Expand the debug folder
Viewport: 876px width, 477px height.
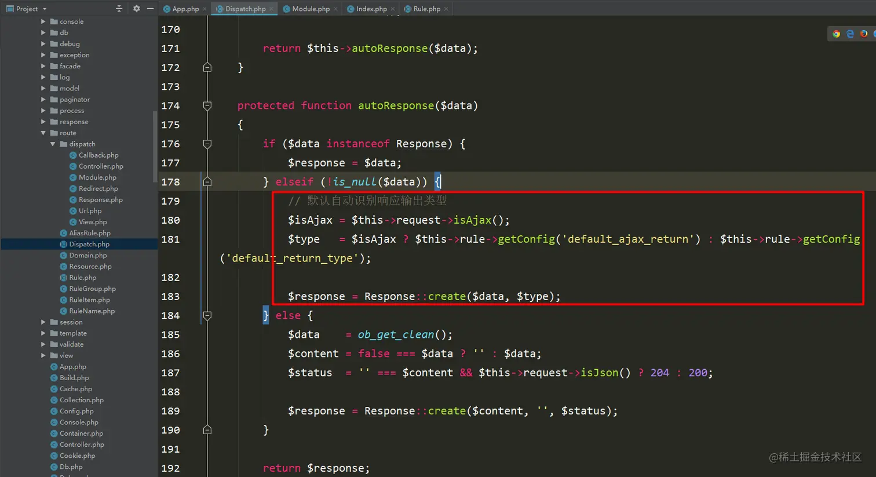[43, 43]
